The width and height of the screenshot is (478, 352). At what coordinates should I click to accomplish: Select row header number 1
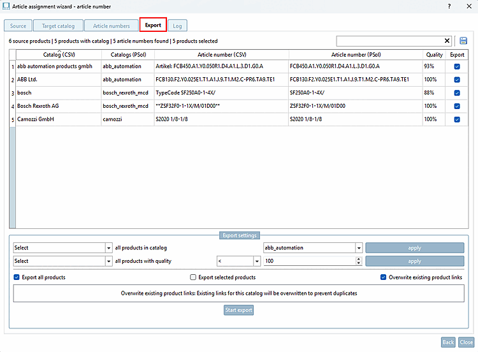[x=13, y=66]
